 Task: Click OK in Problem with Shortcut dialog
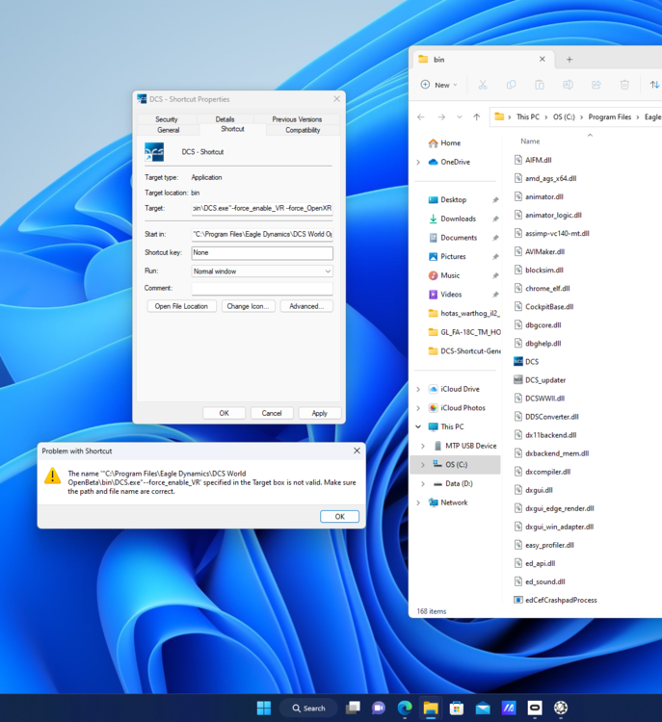click(339, 517)
